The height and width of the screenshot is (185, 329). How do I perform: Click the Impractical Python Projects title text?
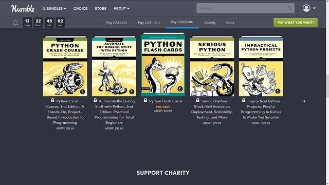pos(261,109)
